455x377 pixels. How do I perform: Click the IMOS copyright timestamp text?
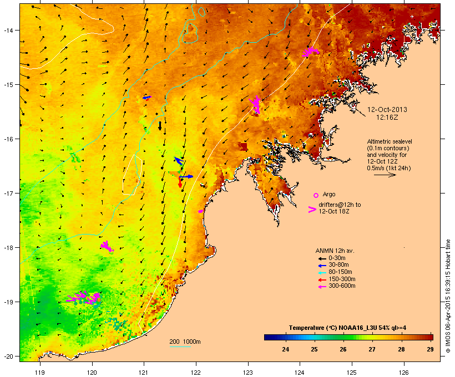click(x=448, y=296)
